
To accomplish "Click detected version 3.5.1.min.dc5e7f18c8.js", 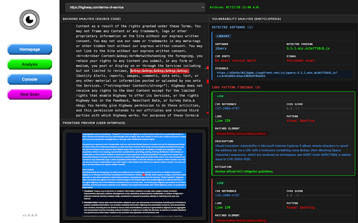I will tap(308, 49).
